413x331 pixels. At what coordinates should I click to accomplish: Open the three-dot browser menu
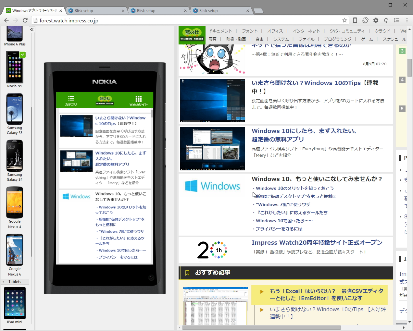point(407,20)
